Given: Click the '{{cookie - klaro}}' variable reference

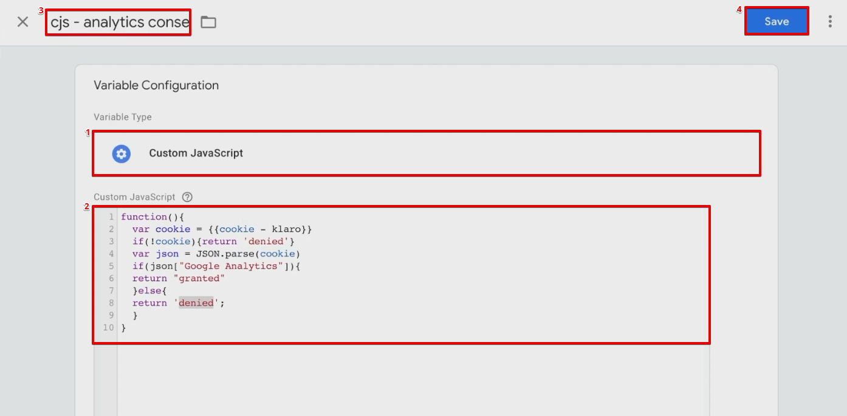Looking at the screenshot, I should [x=260, y=229].
